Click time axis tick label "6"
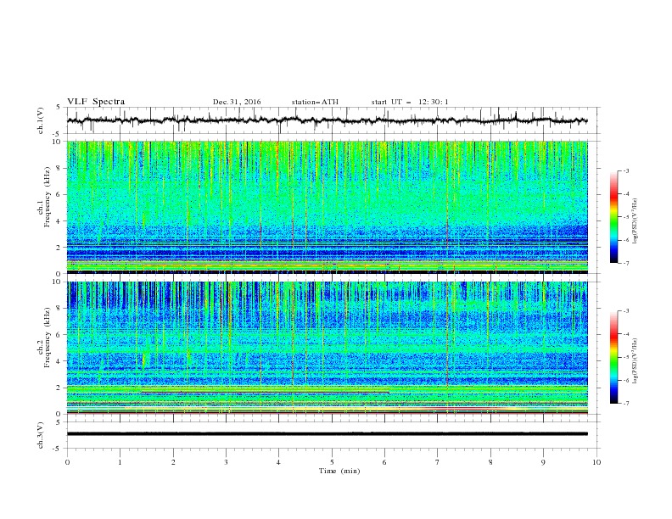 [x=385, y=462]
